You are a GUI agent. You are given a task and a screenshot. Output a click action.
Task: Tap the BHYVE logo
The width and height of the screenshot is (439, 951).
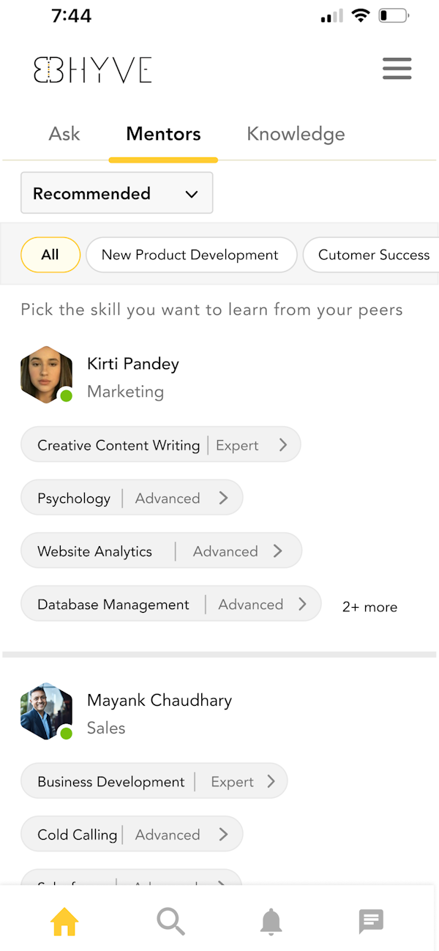point(93,70)
